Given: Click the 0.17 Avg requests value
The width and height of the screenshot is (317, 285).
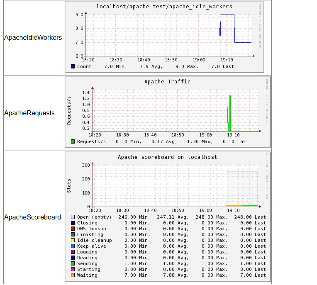Looking at the screenshot, I should pos(164,142).
